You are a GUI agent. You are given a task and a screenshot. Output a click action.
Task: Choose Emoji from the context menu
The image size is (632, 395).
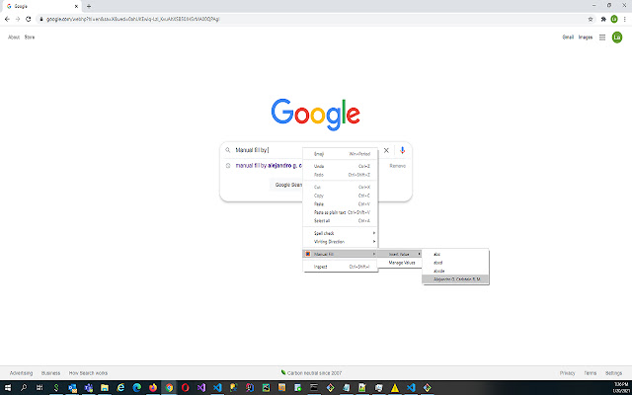(x=340, y=154)
